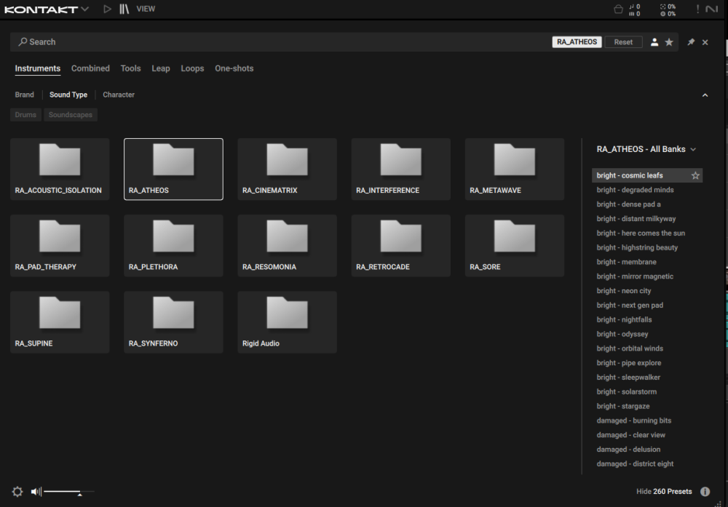Click the play triangle icon in header
Image resolution: width=728 pixels, height=507 pixels.
(107, 9)
